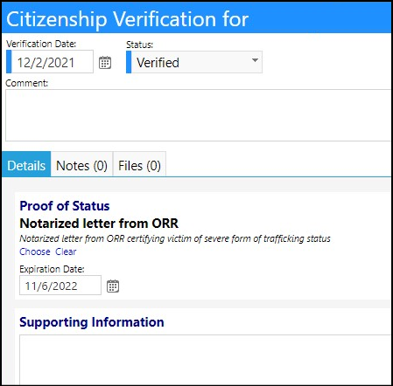Viewport: 393px width, 386px height.
Task: Click the Choose link under Proof of Status
Action: [35, 252]
